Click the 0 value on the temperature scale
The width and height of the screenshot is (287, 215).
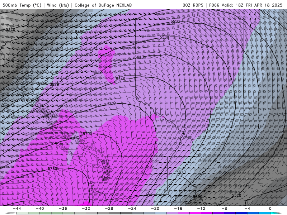tap(270, 209)
